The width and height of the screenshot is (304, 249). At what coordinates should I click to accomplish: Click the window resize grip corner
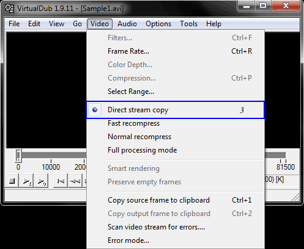tap(295, 197)
